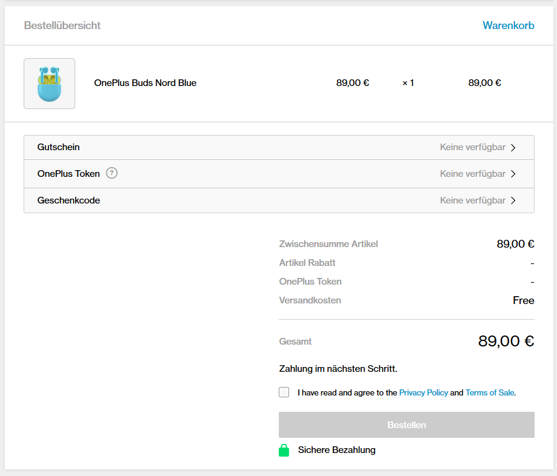Expand the Gutschein row chevron

(513, 147)
